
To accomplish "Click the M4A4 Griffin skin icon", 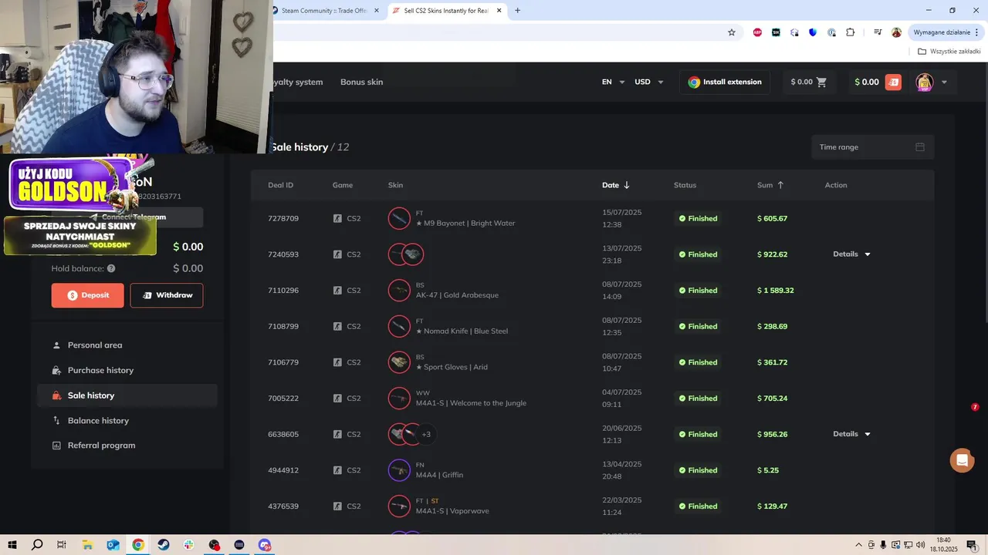I will coord(399,470).
